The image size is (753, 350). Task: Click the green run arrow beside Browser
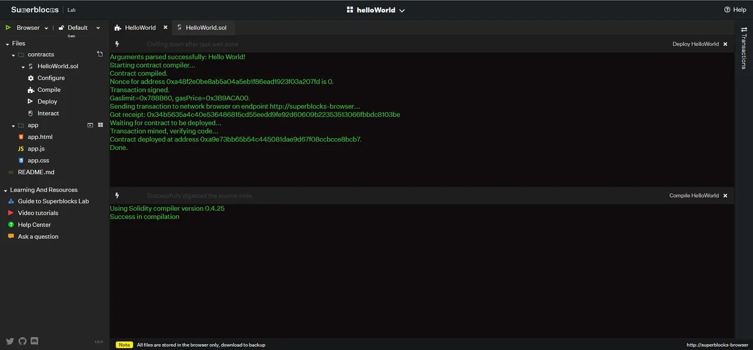8,28
